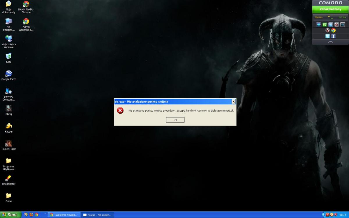Launch Comodo Dragon from the widget
Screen dimensions: 349x218
coord(327,30)
